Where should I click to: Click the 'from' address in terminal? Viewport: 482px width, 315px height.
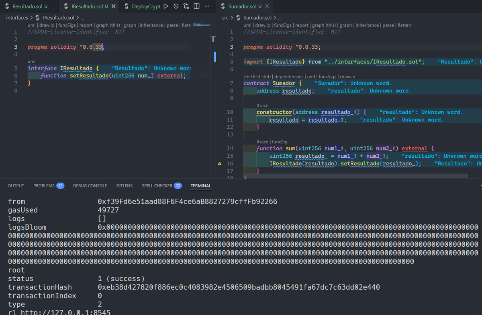[188, 202]
